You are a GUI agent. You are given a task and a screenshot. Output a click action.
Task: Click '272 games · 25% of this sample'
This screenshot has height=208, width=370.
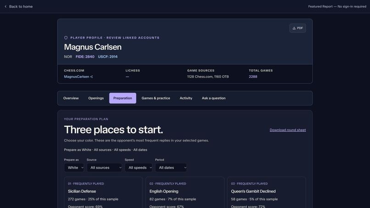pos(93,199)
